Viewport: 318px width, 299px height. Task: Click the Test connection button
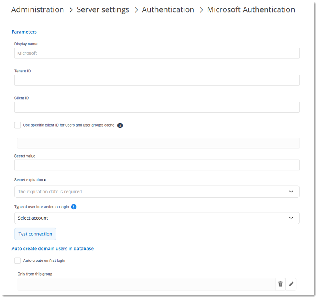pyautogui.click(x=35, y=234)
